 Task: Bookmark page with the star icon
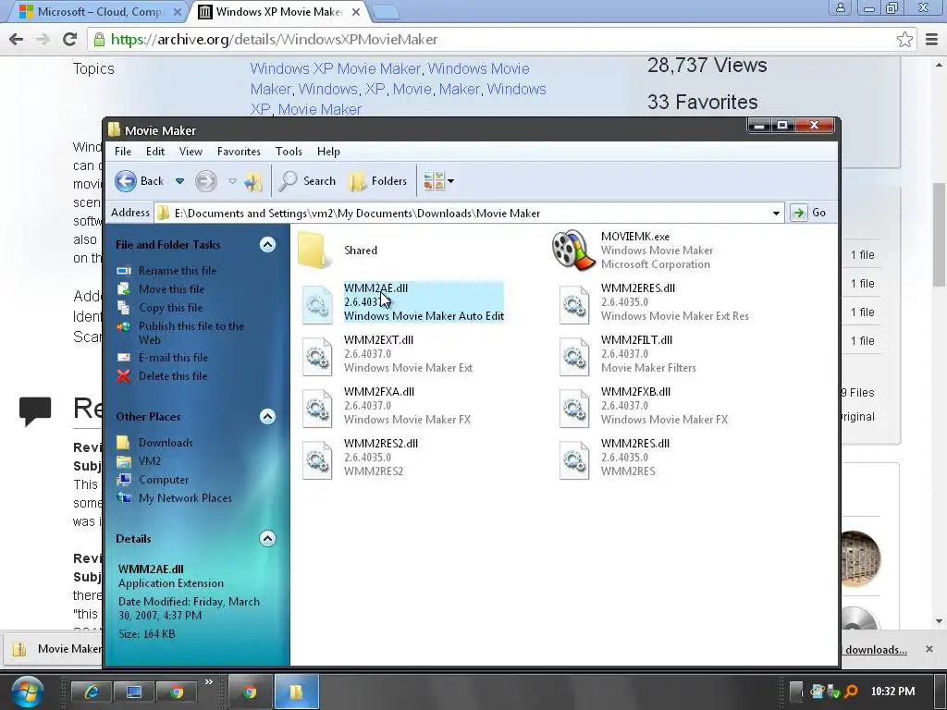point(904,39)
